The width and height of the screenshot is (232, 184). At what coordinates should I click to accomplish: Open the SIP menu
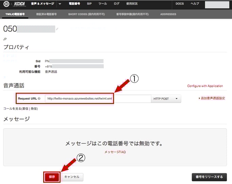point(89,4)
